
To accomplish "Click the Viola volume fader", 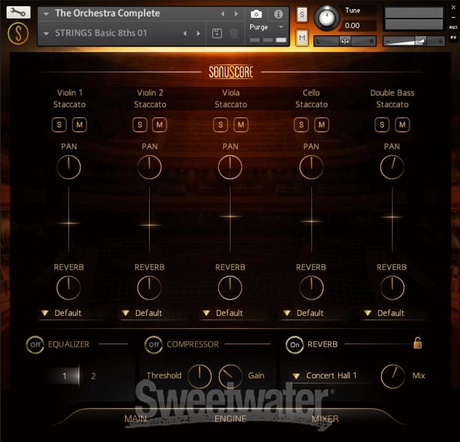I will [230, 217].
